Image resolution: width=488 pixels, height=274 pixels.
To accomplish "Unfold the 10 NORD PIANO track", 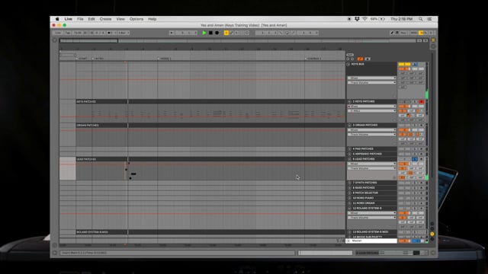I will coord(349,198).
